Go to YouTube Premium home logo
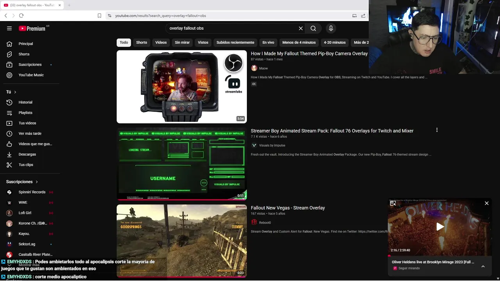The image size is (500, 281). (33, 28)
